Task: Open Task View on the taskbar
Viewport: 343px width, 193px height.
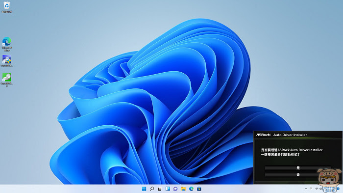Action: (160, 189)
